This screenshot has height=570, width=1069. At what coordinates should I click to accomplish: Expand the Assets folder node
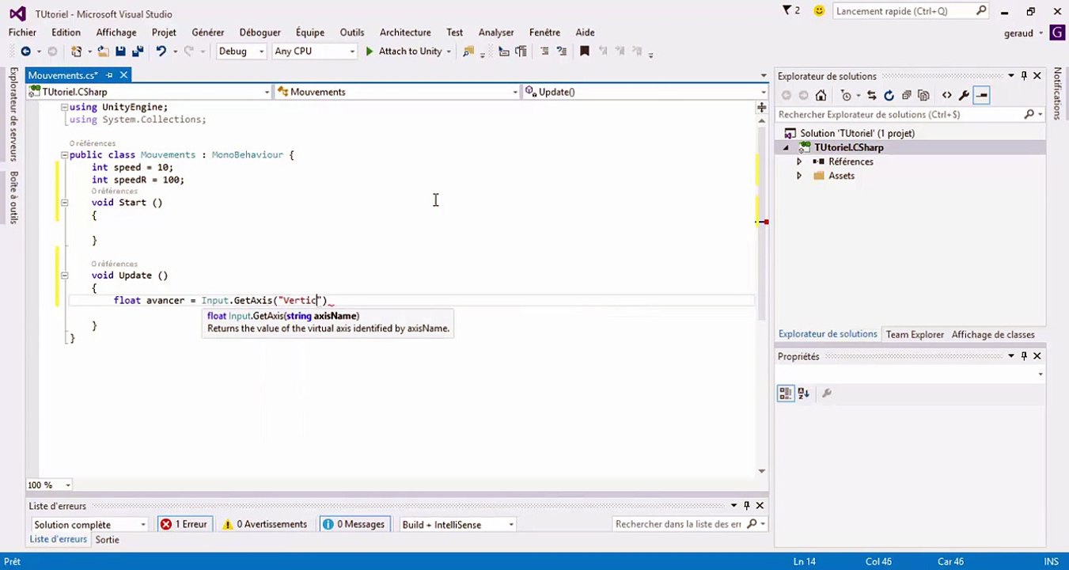(798, 176)
